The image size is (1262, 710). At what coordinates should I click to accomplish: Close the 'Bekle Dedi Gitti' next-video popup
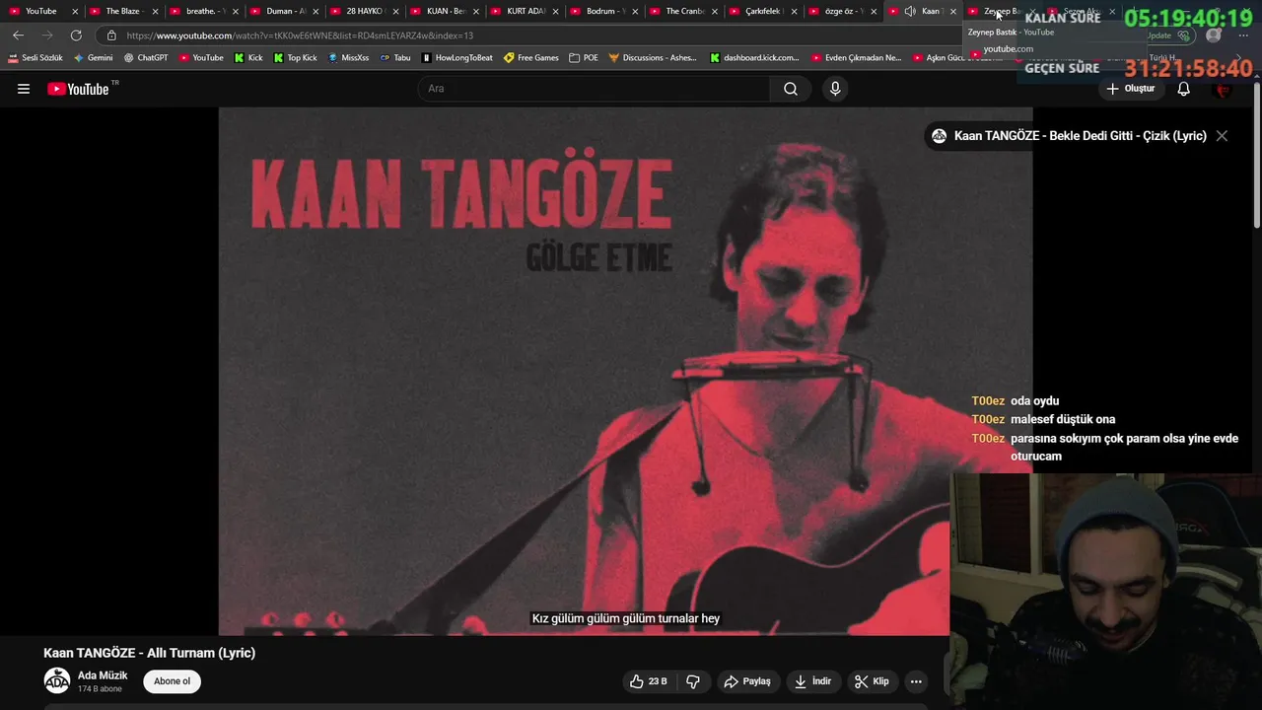(1222, 136)
